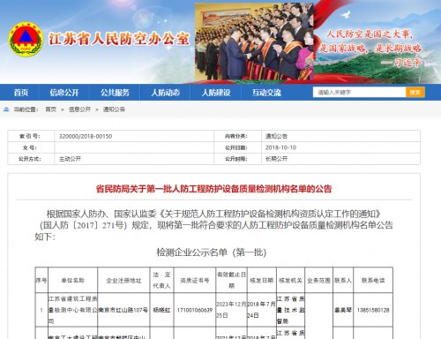Screen dimensions: 441x339
Task: Click the 单位名称 table column header
Action: (72, 281)
